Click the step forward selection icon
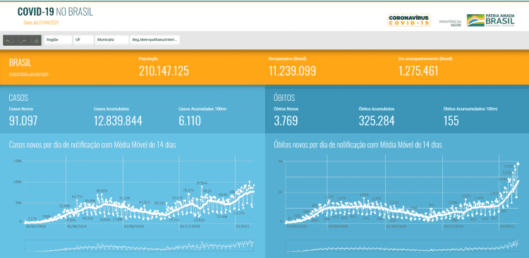The height and width of the screenshot is (258, 529). click(x=23, y=40)
